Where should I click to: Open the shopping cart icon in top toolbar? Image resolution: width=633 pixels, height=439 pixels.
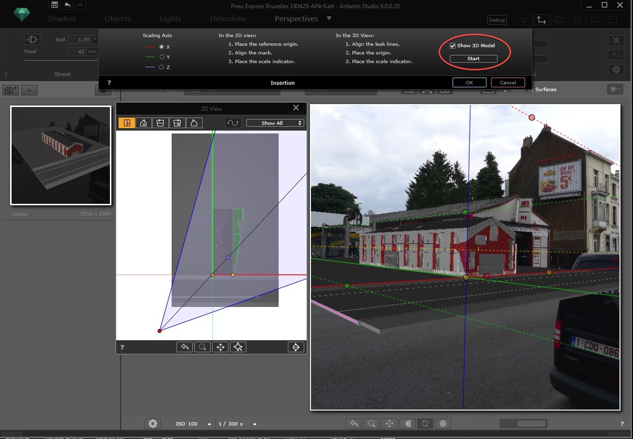[522, 20]
